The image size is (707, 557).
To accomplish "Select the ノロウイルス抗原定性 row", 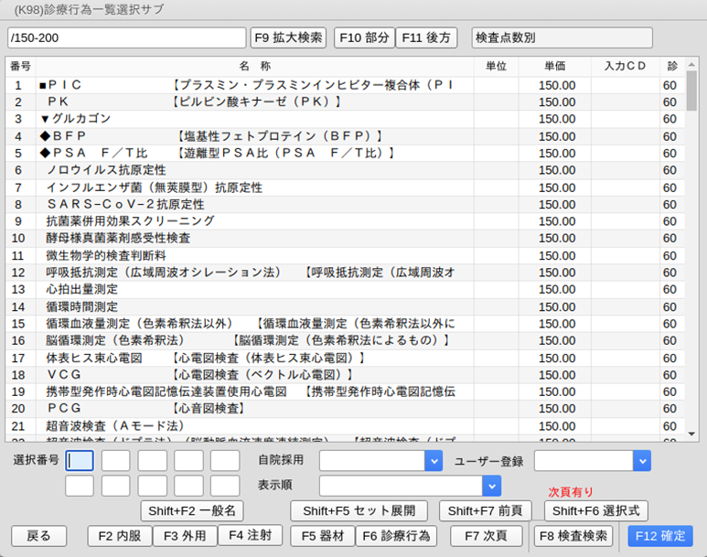I will (x=106, y=170).
